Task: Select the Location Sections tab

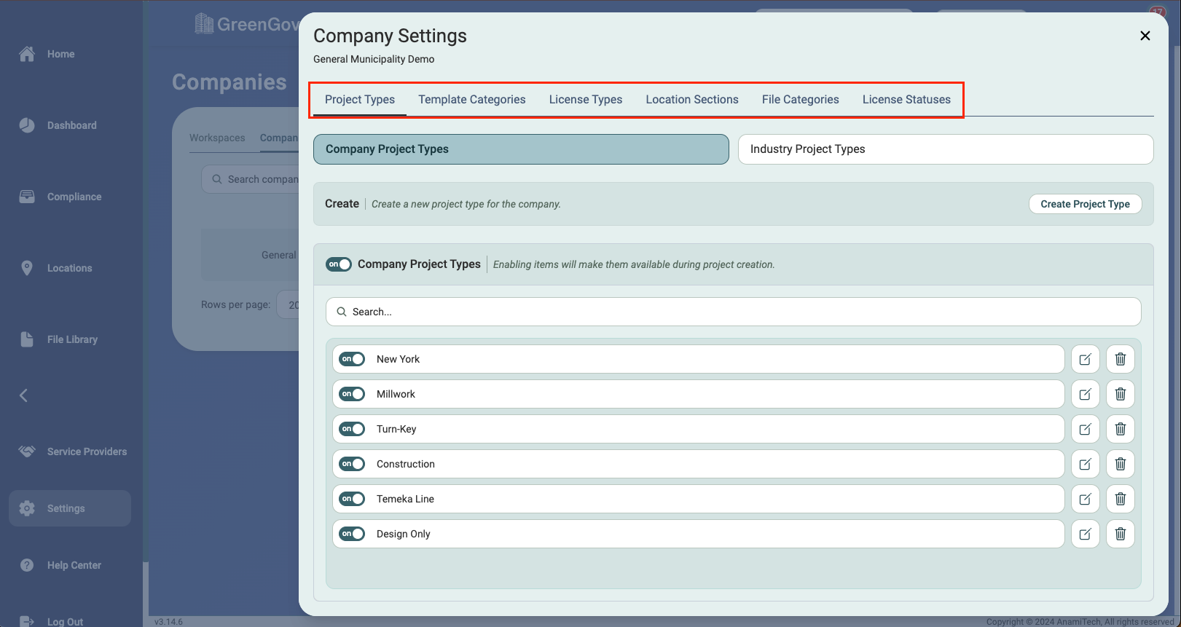Action: coord(691,100)
